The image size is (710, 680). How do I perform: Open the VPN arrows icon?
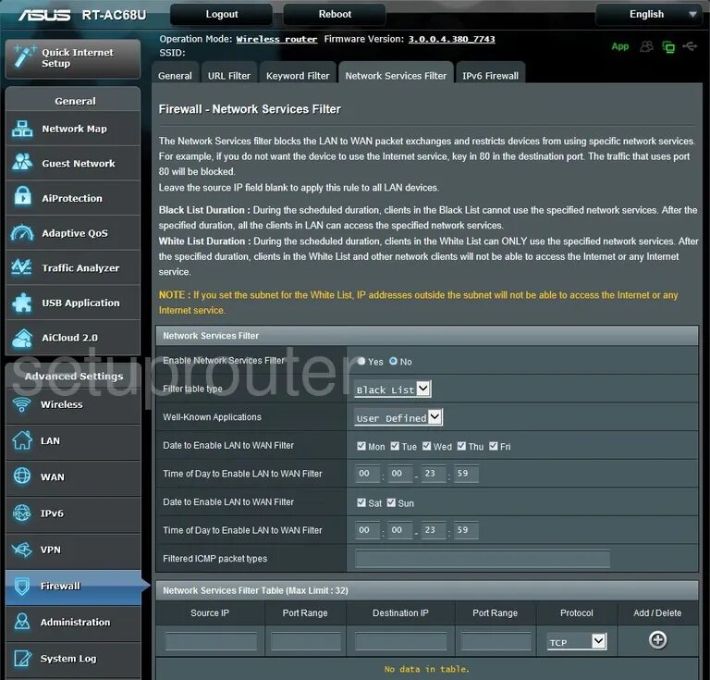coord(22,550)
